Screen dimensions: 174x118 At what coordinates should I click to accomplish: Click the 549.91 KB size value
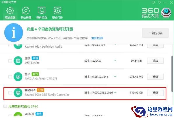[136, 93]
